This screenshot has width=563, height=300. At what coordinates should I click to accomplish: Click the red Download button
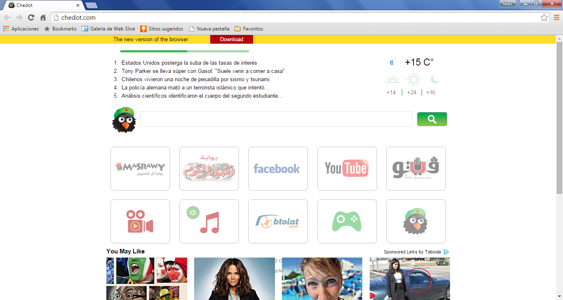pyautogui.click(x=231, y=39)
